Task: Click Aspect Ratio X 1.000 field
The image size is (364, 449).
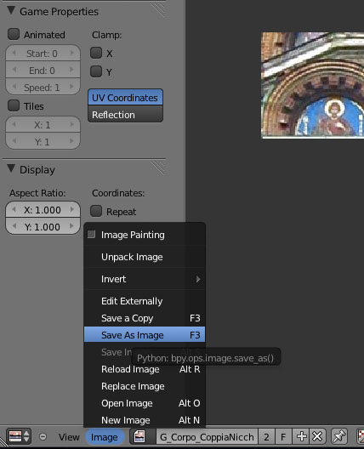Action: click(43, 209)
